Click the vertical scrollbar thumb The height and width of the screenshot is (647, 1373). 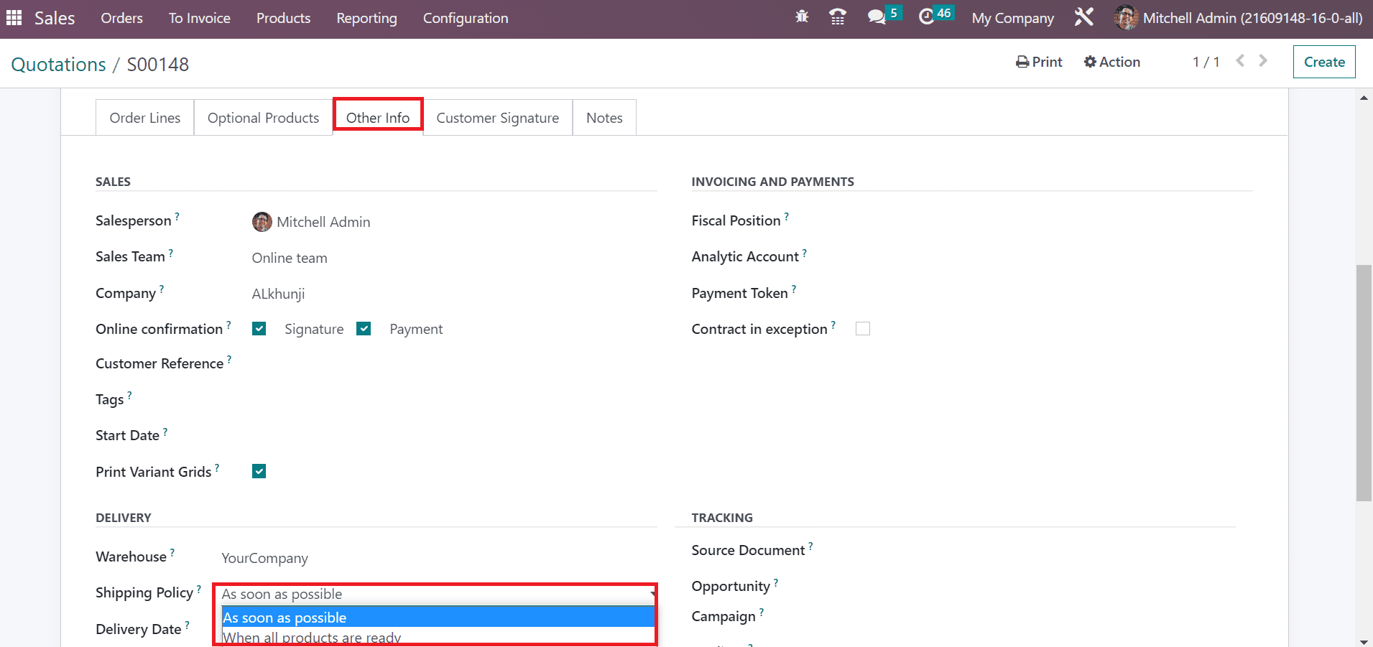1364,383
